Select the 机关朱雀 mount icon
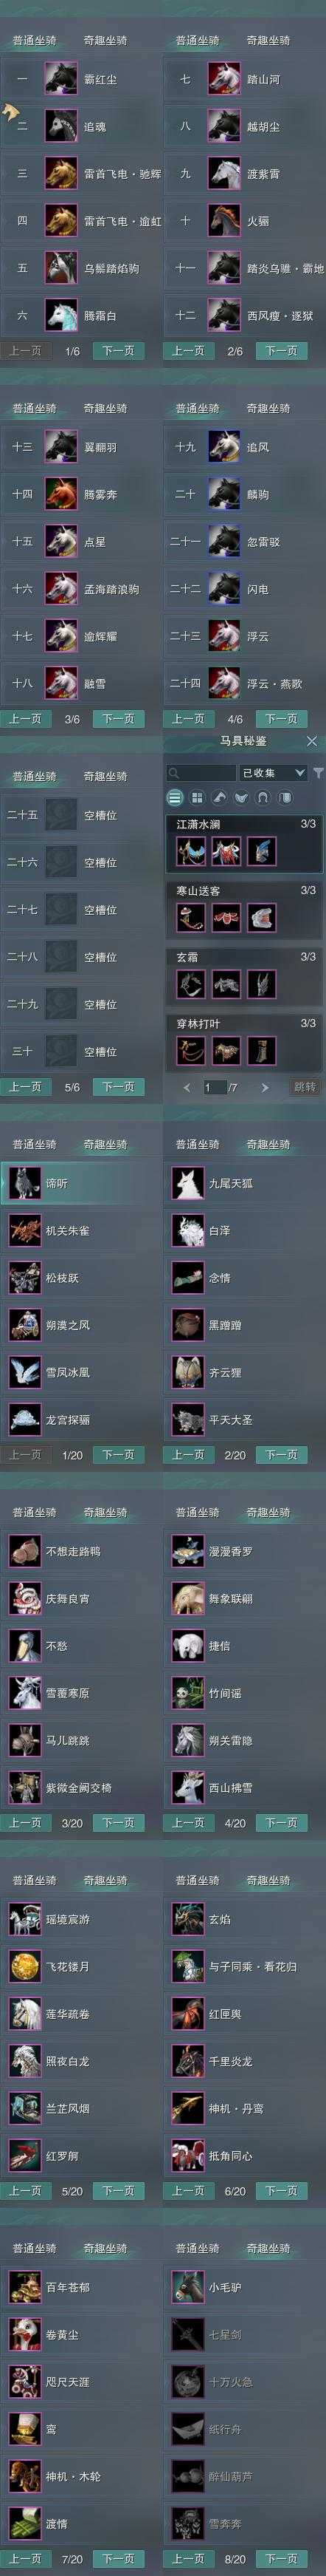 tap(25, 1230)
